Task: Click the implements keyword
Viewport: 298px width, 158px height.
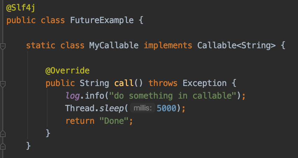Action: (168, 45)
